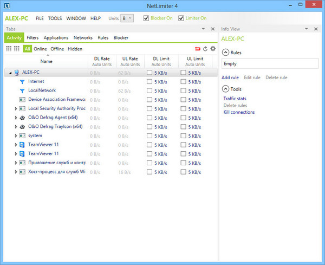Open the Units dropdown
Image resolution: width=325 pixels, height=265 pixels.
[x=127, y=18]
